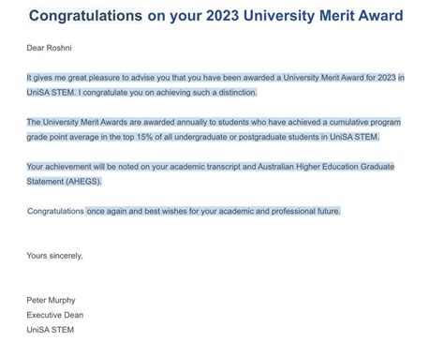Click the sentence starting 'It gives me great pleasure'

(x=215, y=78)
